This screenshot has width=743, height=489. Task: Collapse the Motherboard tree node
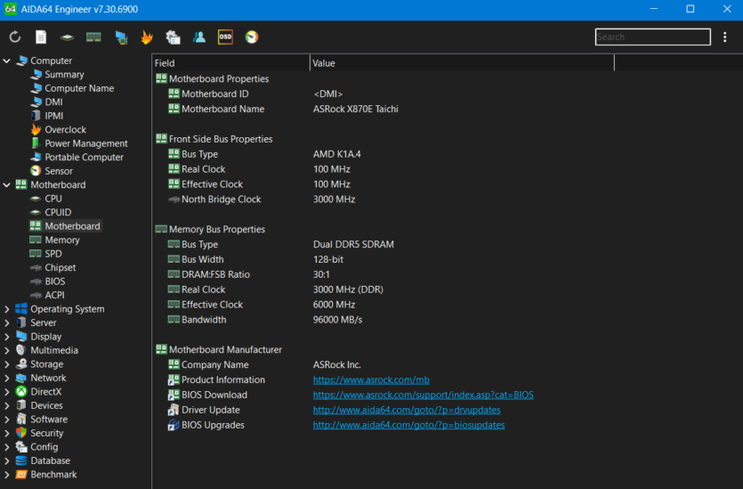[7, 184]
